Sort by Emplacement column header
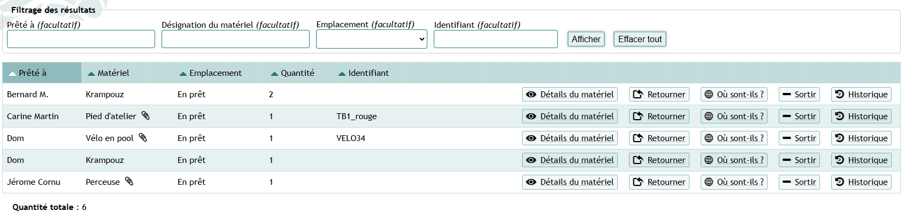Image resolution: width=905 pixels, height=219 pixels. 215,73
